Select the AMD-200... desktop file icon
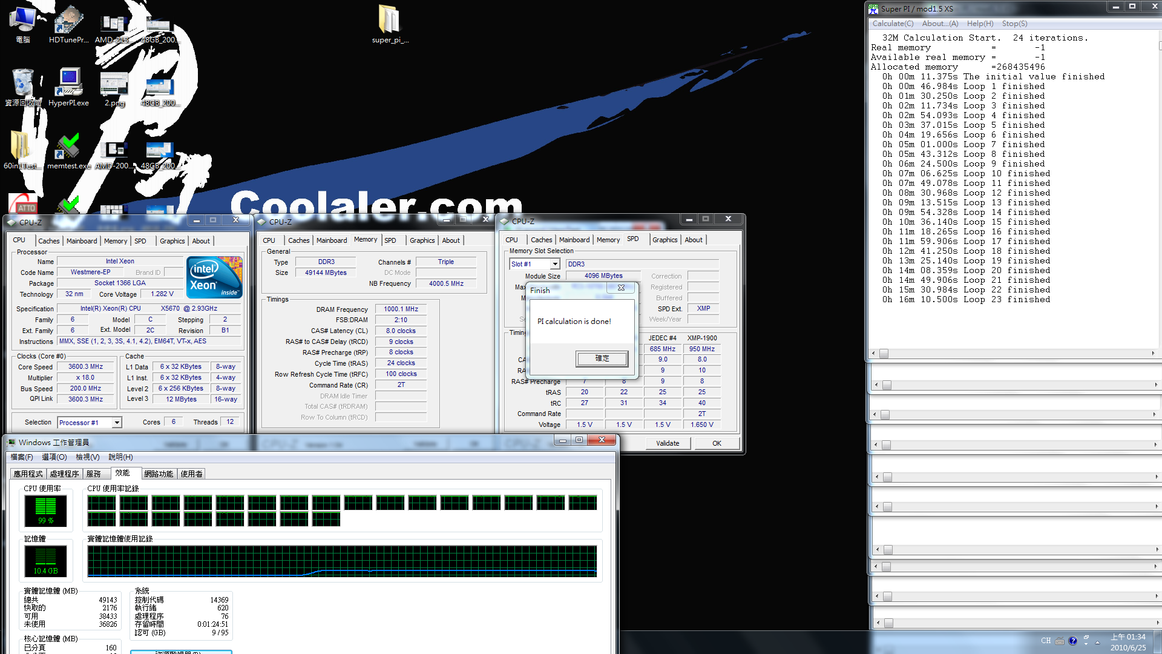Image resolution: width=1162 pixels, height=654 pixels. point(114,155)
